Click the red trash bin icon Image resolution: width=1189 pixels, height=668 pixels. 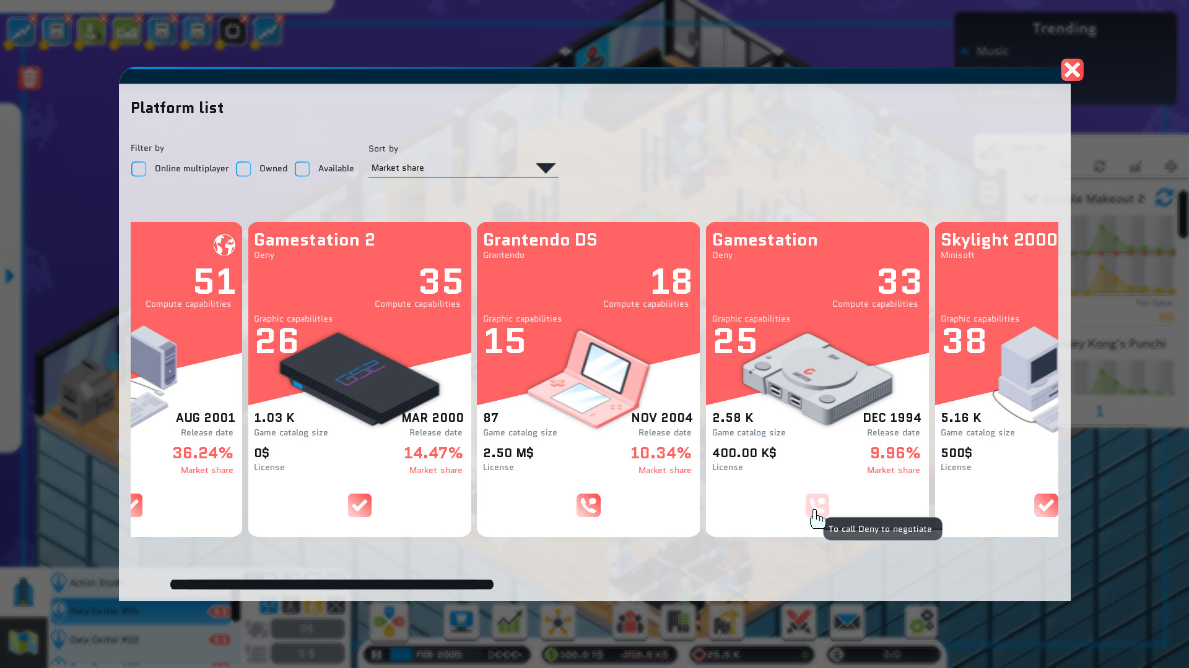30,78
